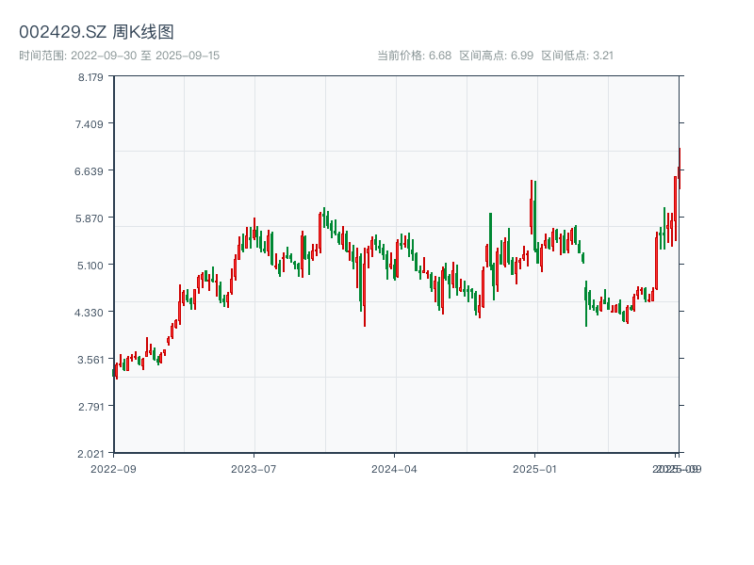Jump to the 2025-01 x-axis date label

point(535,468)
